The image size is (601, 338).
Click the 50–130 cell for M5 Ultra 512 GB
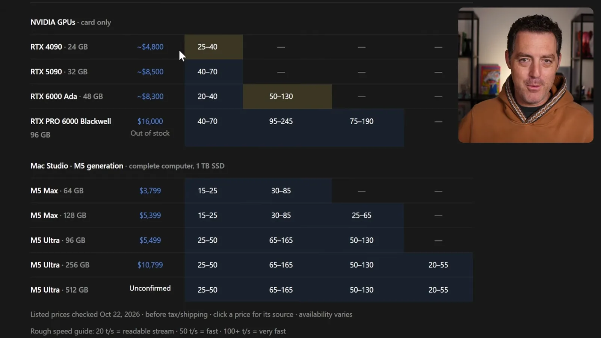[368, 290]
